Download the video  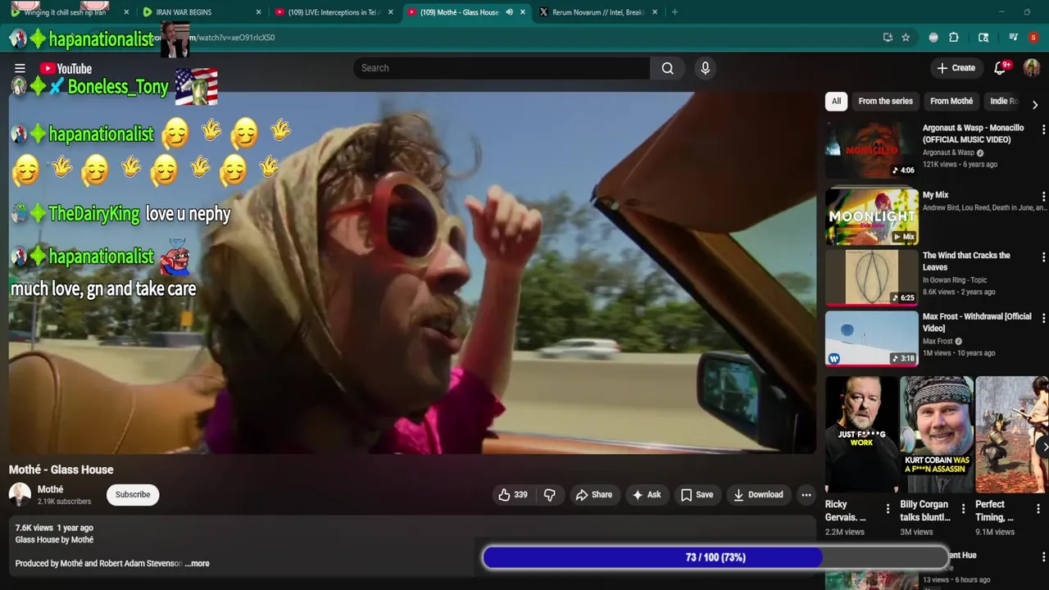pos(758,495)
